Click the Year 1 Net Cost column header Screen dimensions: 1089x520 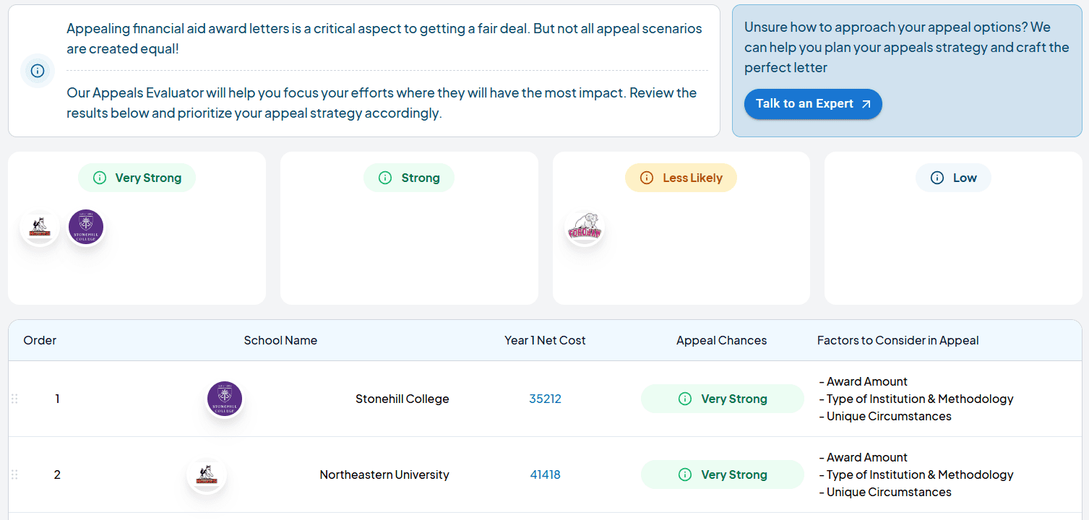[x=545, y=340]
